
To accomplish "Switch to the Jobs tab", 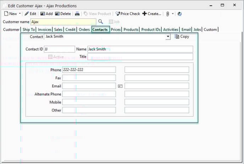I will click(197, 29).
